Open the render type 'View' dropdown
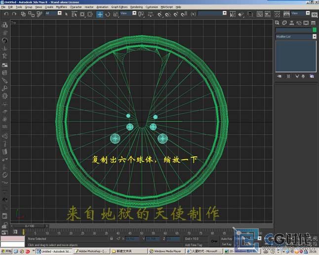 308,13
